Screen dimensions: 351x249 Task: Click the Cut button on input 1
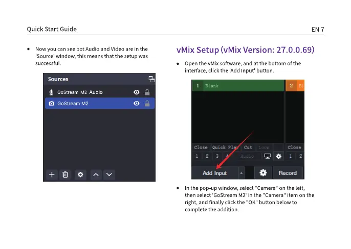[248, 147]
